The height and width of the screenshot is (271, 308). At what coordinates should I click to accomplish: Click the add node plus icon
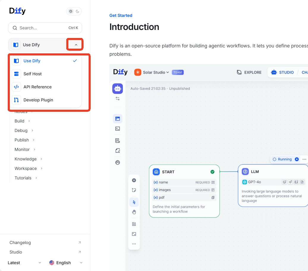(x=134, y=180)
